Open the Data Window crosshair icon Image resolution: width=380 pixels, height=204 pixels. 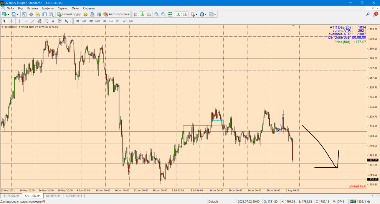click(31, 14)
